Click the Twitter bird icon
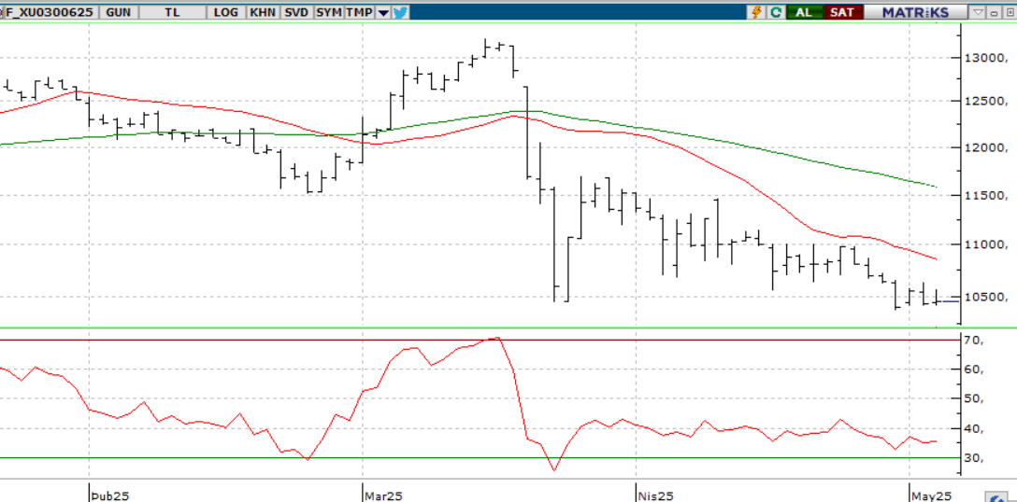Image resolution: width=1017 pixels, height=502 pixels. [x=400, y=12]
